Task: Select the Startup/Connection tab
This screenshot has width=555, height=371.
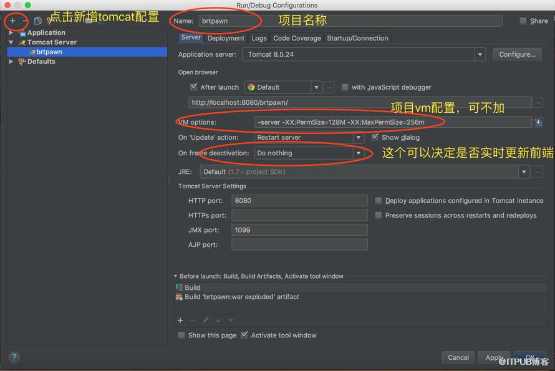Action: 357,38
